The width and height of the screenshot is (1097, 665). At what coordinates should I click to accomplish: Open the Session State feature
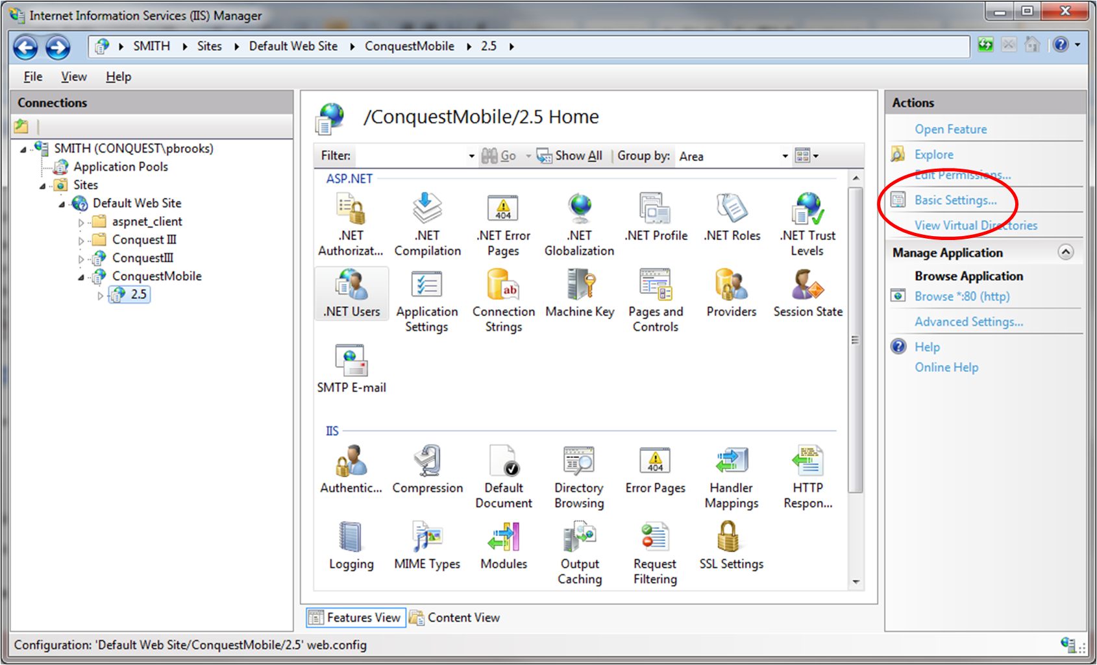point(807,293)
